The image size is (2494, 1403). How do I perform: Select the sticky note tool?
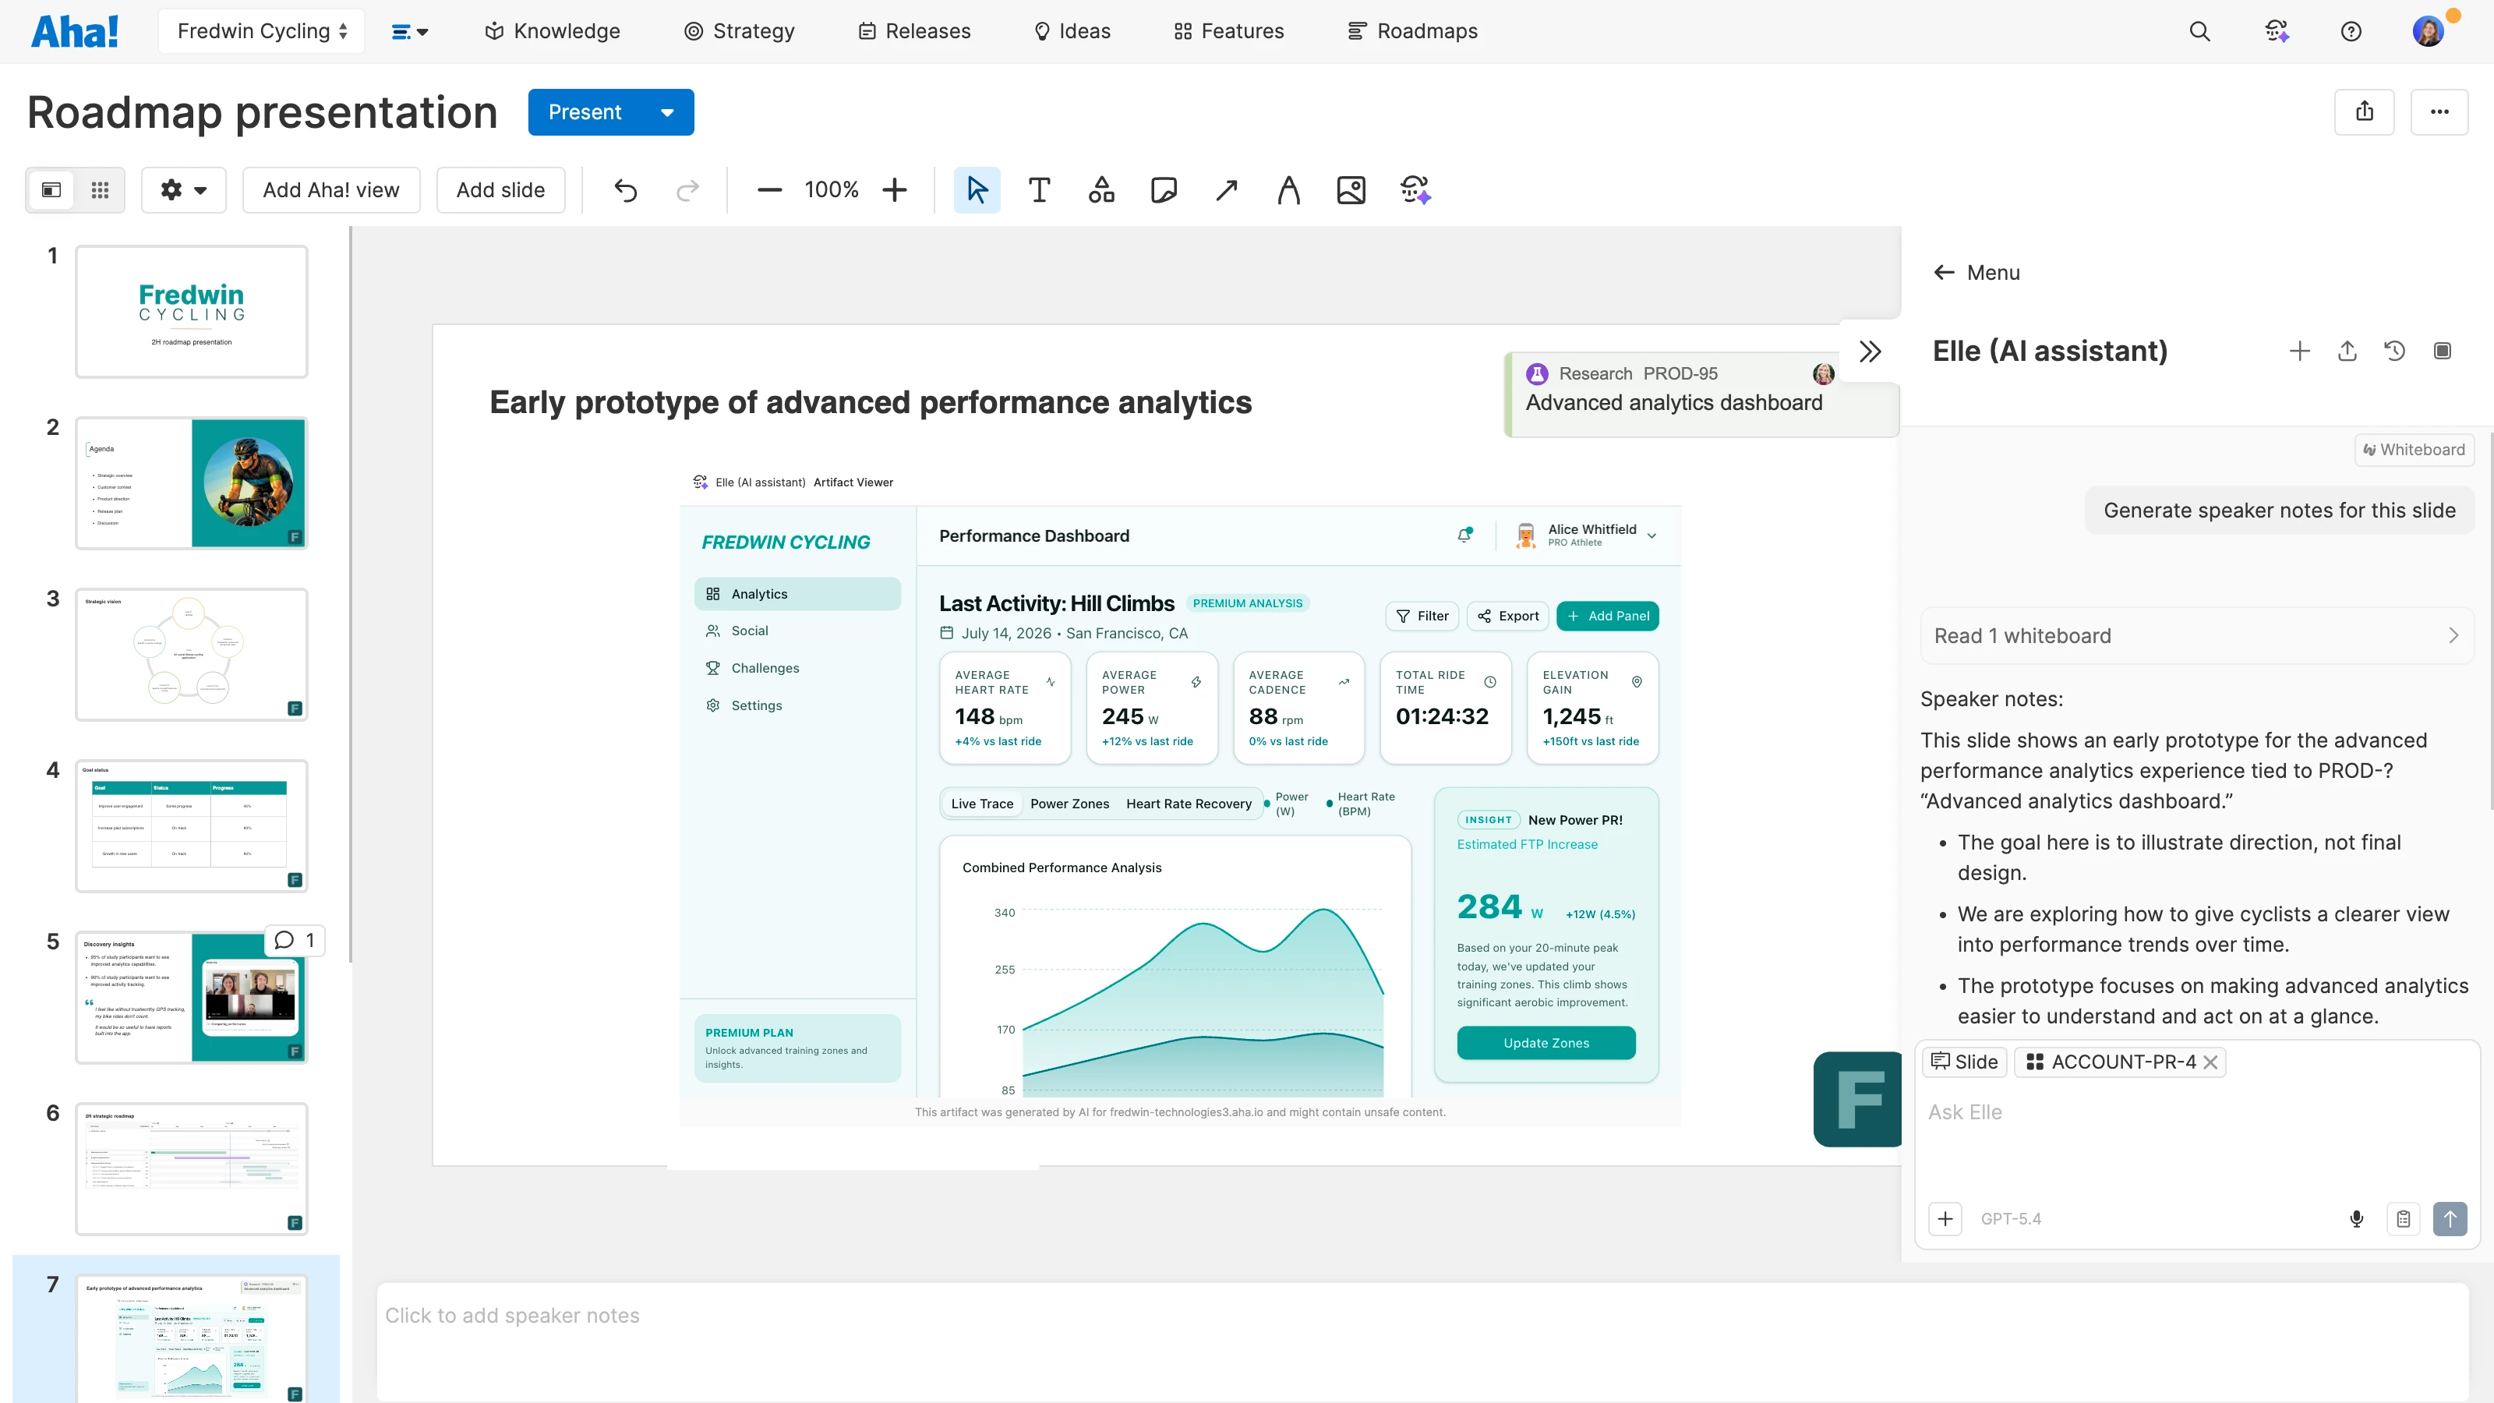tap(1164, 189)
